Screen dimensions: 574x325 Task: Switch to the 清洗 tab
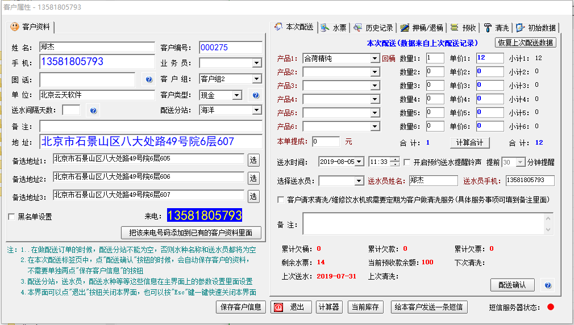496,28
